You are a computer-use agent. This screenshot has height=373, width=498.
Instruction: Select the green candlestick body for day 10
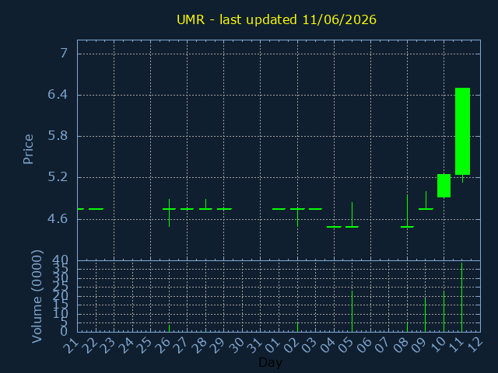click(x=444, y=186)
